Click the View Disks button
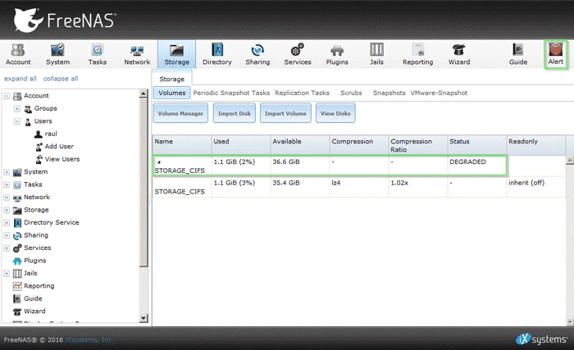 tap(335, 113)
